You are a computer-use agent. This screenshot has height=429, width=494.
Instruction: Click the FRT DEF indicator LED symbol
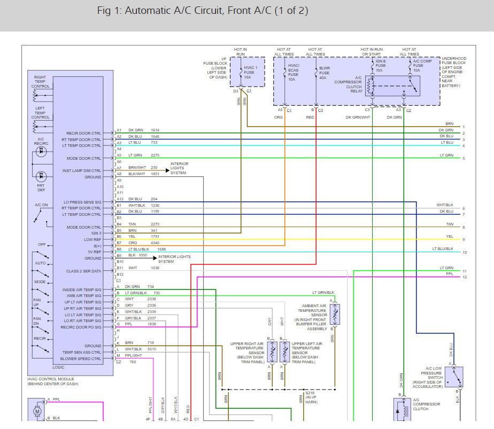41,176
